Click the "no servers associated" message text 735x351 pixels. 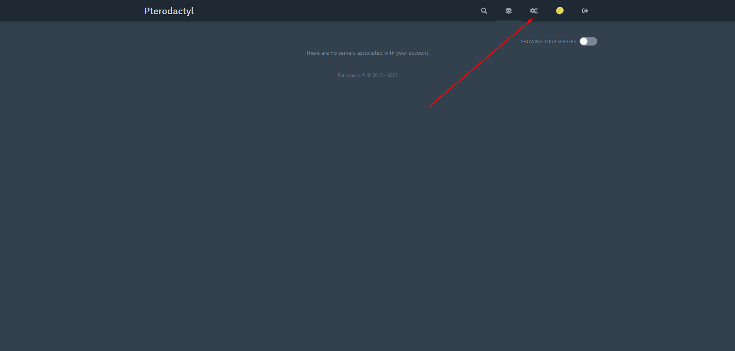tap(367, 53)
